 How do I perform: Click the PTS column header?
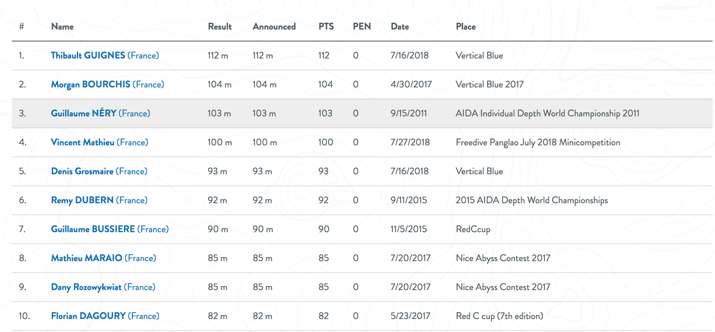(x=326, y=27)
